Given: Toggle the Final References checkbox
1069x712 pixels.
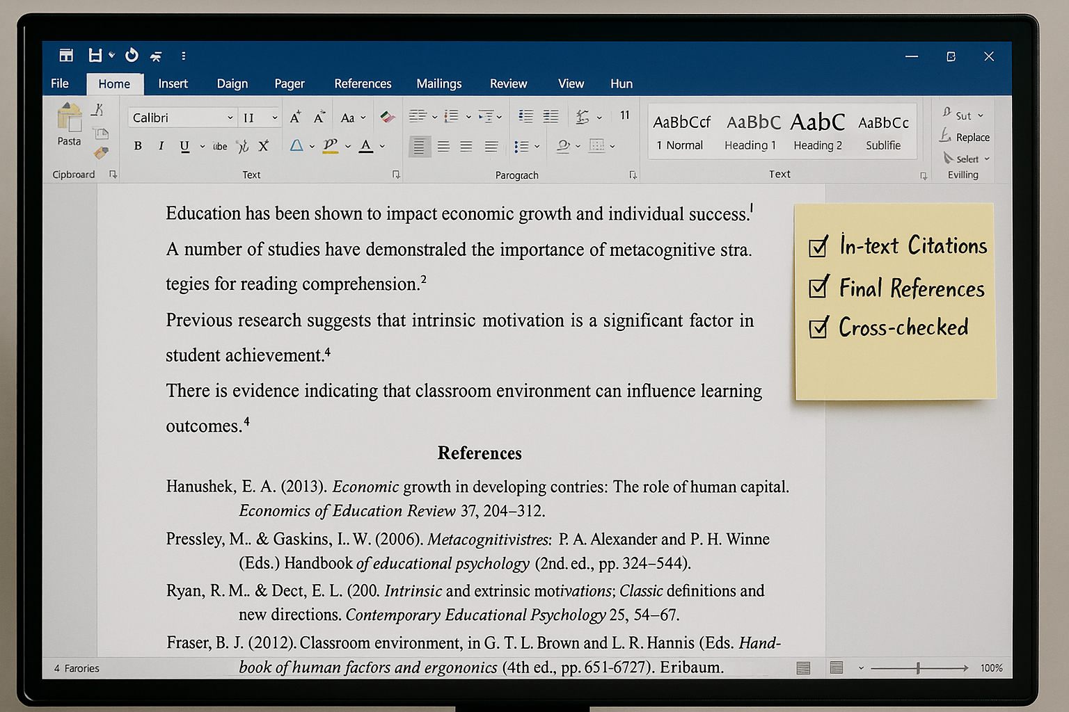Looking at the screenshot, I should 818,287.
